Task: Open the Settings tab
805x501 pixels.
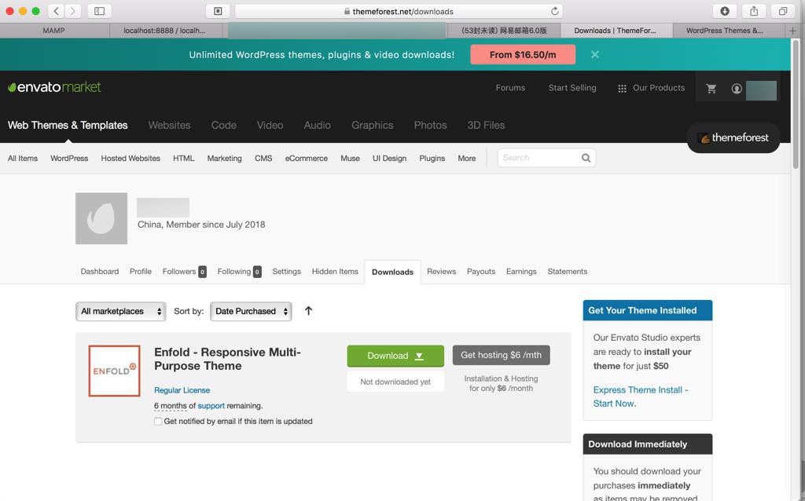Action: pyautogui.click(x=286, y=271)
